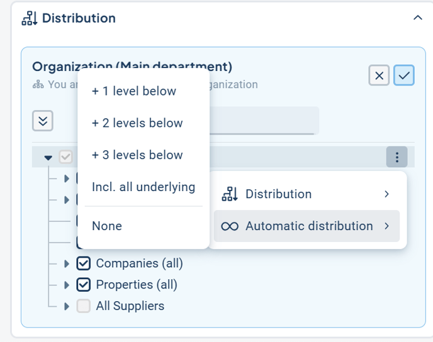This screenshot has height=342, width=433.
Task: Click the infinity icon beside Automatic distribution
Action: click(x=230, y=226)
